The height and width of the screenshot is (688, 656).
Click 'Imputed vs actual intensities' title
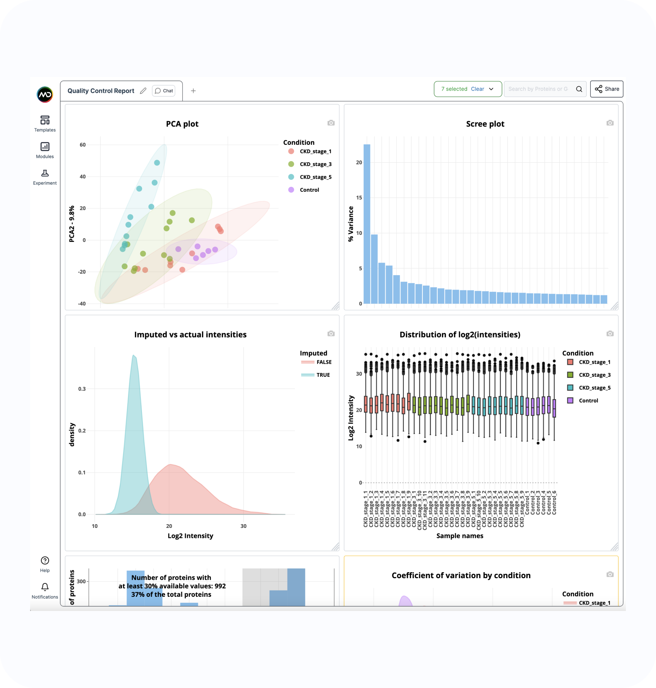[190, 335]
